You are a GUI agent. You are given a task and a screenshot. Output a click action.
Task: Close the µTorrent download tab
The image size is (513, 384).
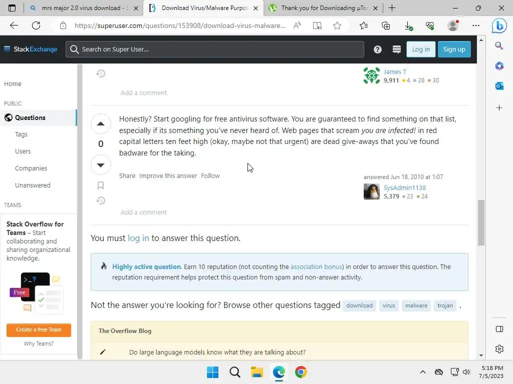tap(376, 8)
